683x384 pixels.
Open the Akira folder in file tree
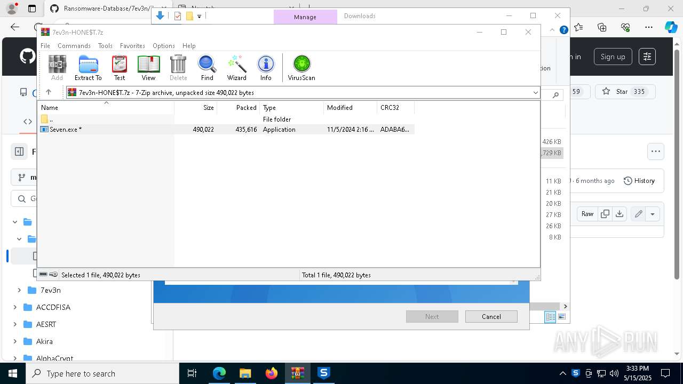44,341
